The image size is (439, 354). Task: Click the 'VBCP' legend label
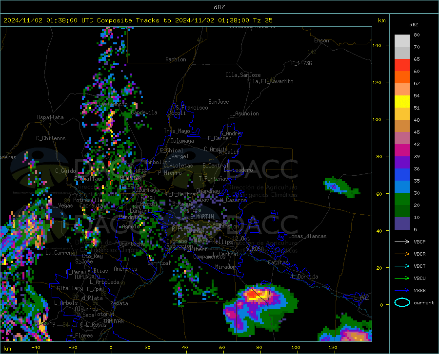pyautogui.click(x=419, y=242)
